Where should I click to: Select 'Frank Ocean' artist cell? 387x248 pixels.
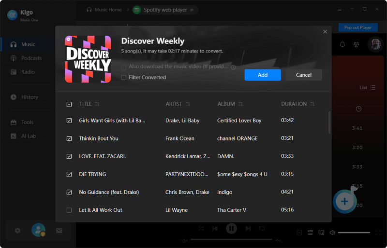[x=180, y=138]
